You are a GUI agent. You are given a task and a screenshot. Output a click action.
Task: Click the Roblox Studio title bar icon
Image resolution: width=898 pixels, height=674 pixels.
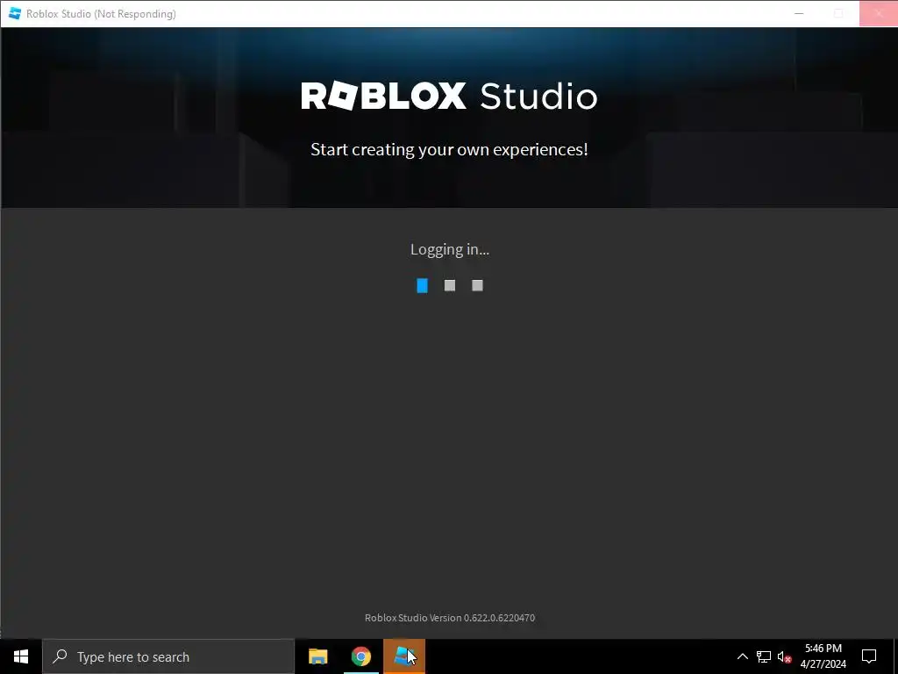15,13
